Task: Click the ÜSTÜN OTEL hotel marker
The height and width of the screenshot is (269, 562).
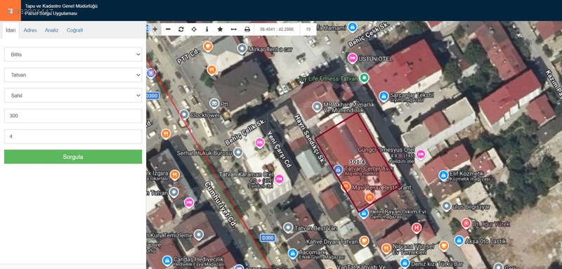Action: pyautogui.click(x=353, y=58)
